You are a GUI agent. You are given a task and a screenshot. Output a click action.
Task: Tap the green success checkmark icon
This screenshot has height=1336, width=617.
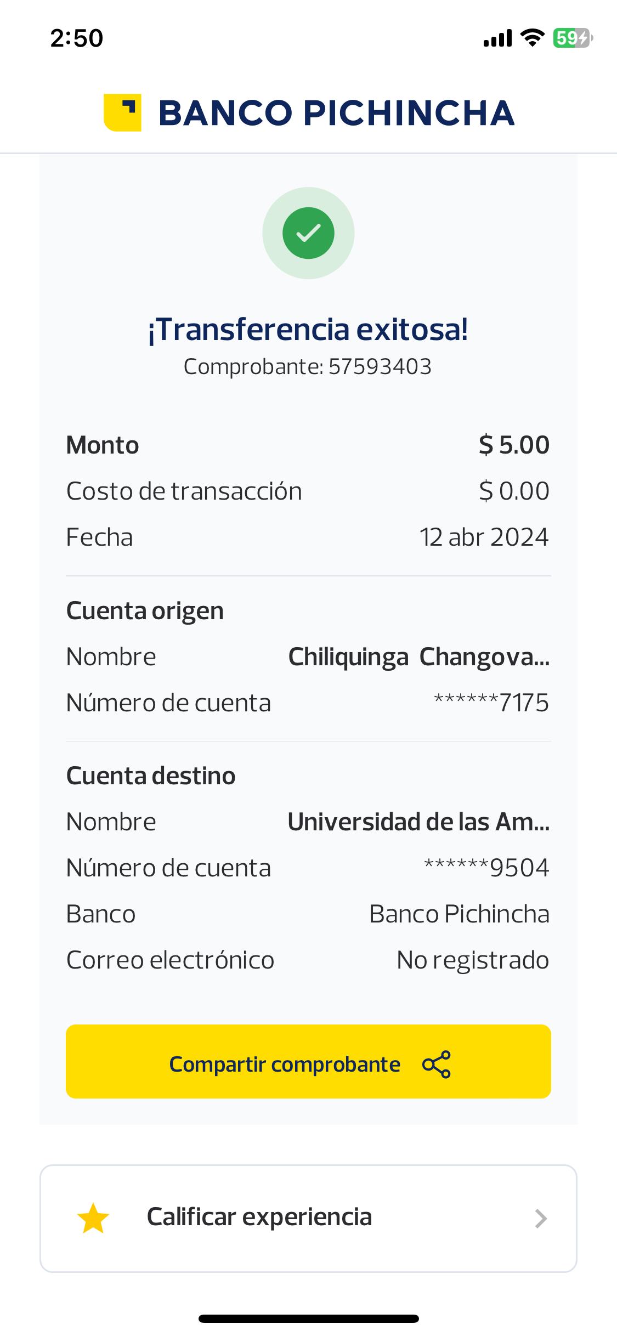308,233
